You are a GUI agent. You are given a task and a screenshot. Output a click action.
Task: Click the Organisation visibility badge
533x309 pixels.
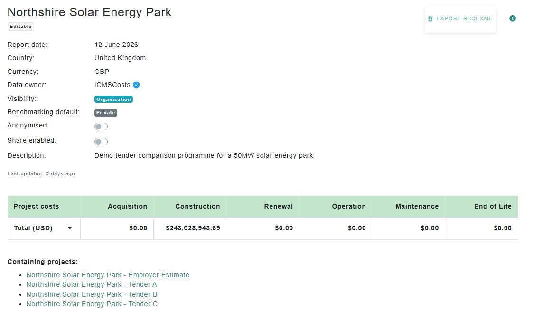click(113, 99)
